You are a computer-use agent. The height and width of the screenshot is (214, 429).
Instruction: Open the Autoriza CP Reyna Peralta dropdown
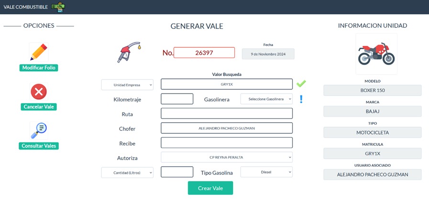tap(227, 157)
